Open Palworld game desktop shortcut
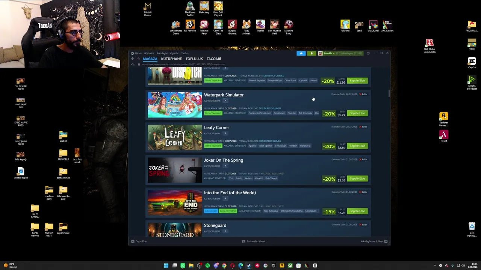Viewport: 481px width, 270px height. (345, 26)
